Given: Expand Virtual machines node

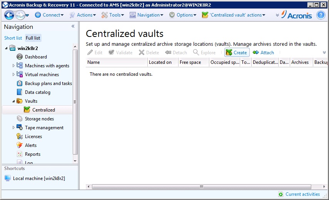Looking at the screenshot, I should 13,75.
